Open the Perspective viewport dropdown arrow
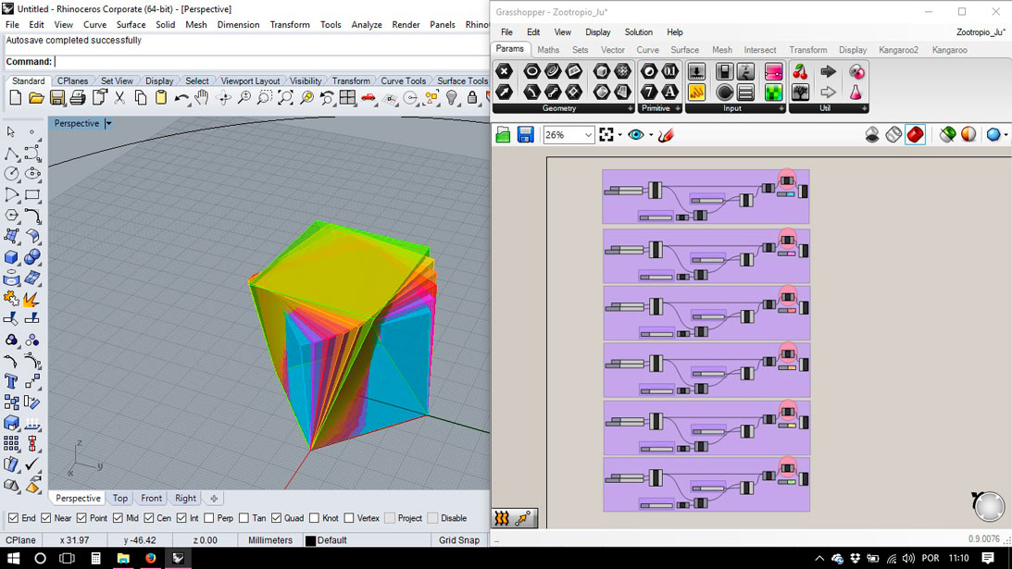Screen dimensions: 1012x569 [x=108, y=123]
